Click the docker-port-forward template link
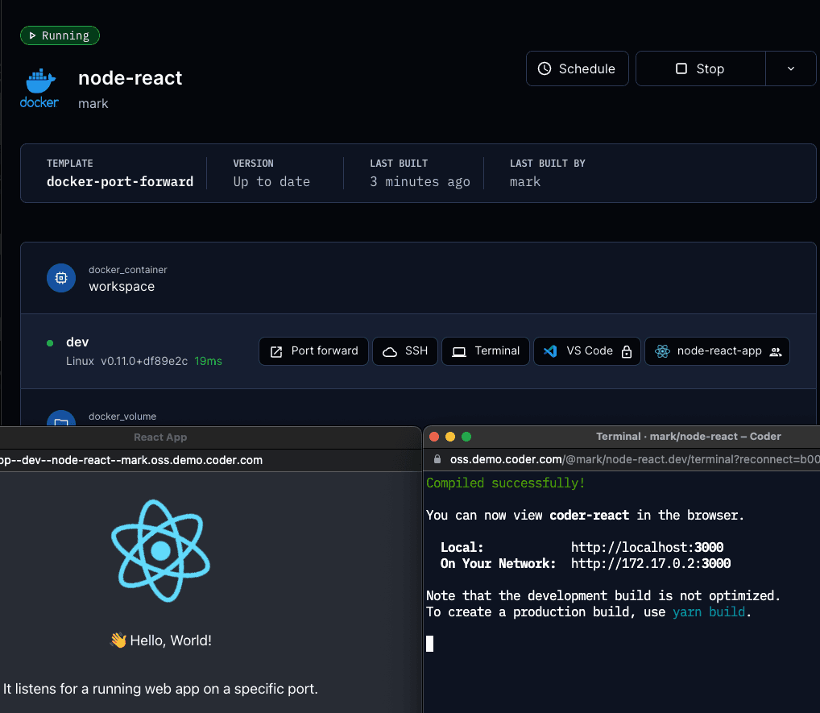Image resolution: width=820 pixels, height=713 pixels. (x=120, y=181)
